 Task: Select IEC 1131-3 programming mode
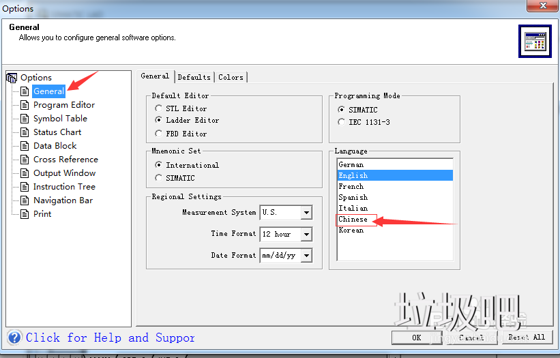[x=342, y=122]
